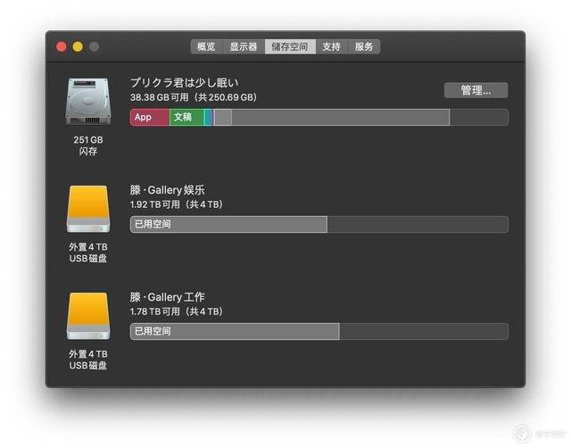Click 外置 4 TB USB磁盘 label under Gallery 工作
Image resolution: width=571 pixels, height=448 pixels.
[x=88, y=360]
